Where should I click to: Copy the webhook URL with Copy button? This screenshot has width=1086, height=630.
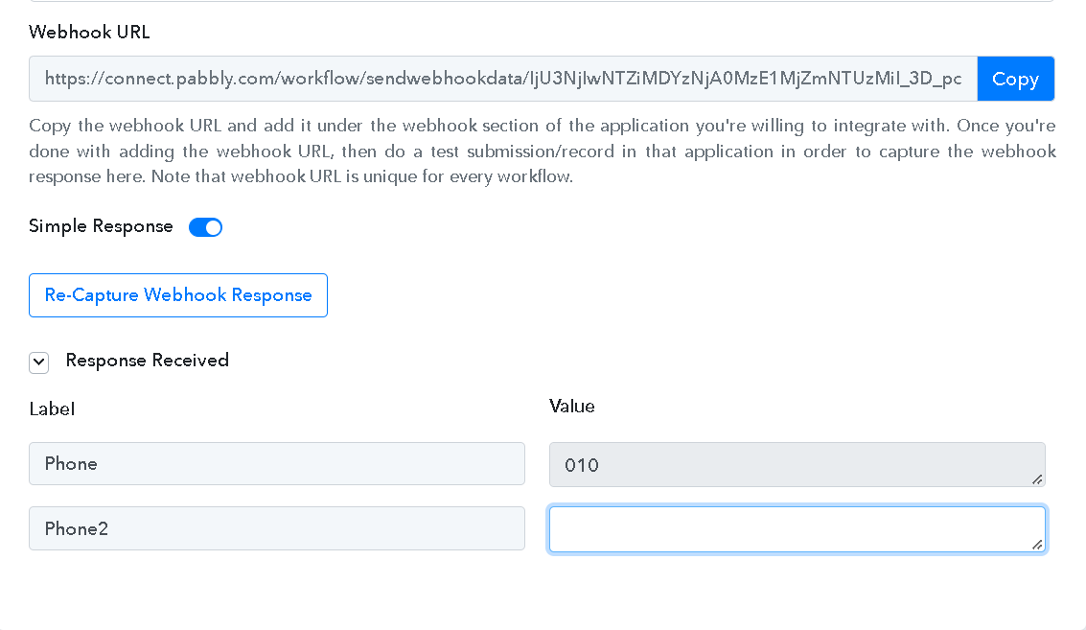click(x=1015, y=79)
